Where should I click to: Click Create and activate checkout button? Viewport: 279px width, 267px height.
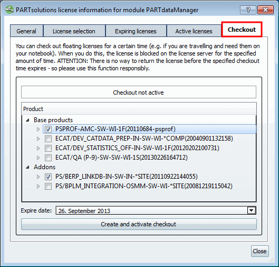tap(139, 224)
